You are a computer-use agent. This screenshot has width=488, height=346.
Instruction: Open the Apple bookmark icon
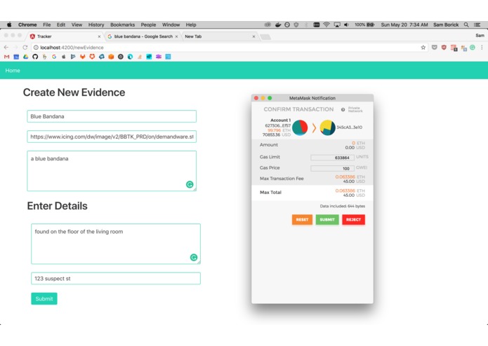click(x=63, y=57)
